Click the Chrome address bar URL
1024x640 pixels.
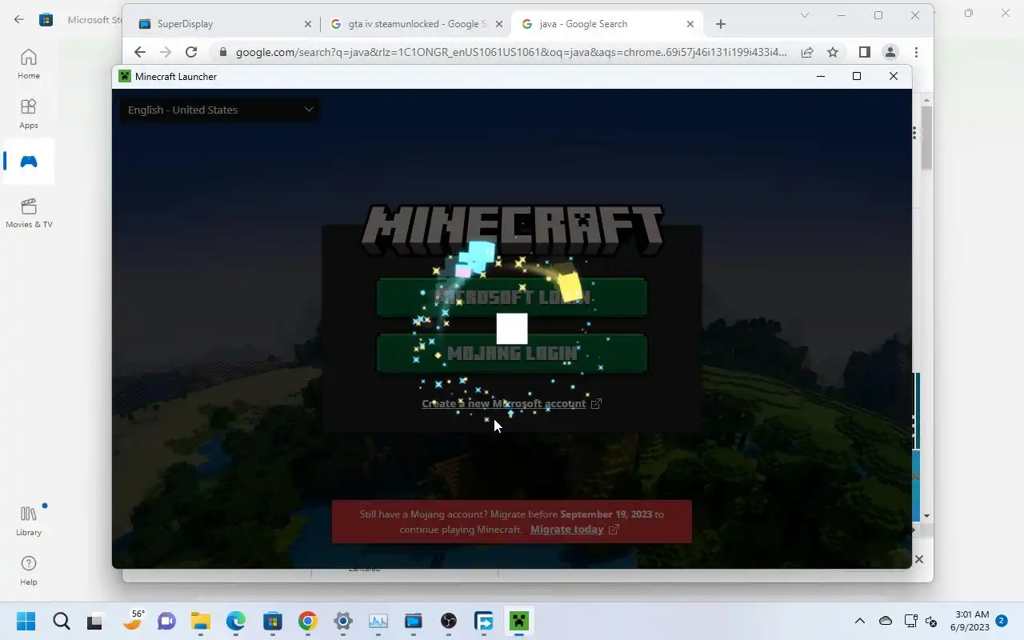[x=511, y=52]
